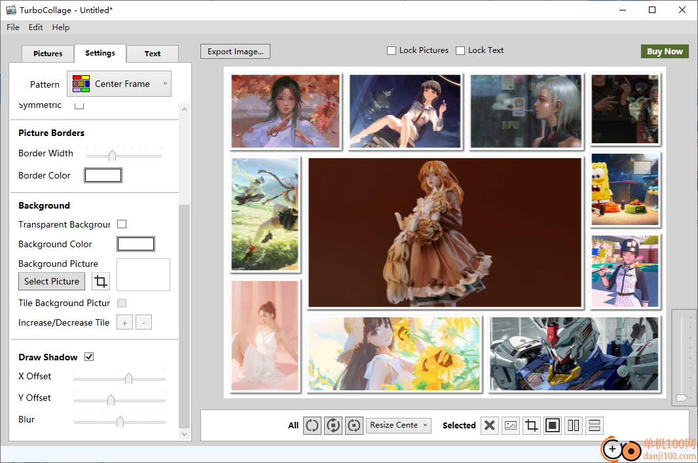Viewport: 698px width, 463px height.
Task: Click the shadow Blur slider handle
Action: click(120, 421)
